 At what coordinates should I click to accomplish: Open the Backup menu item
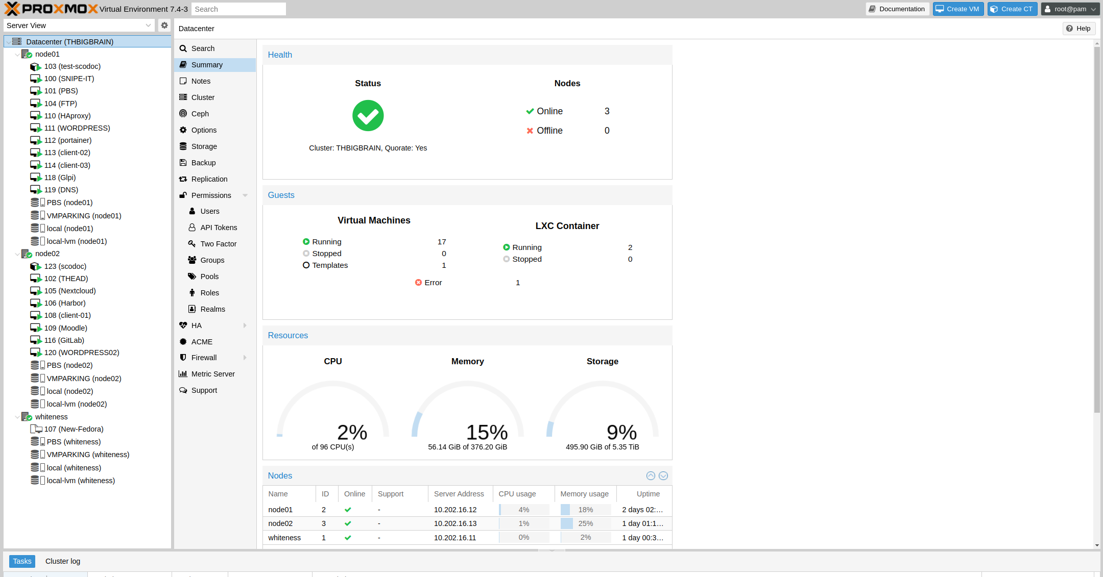coord(203,163)
